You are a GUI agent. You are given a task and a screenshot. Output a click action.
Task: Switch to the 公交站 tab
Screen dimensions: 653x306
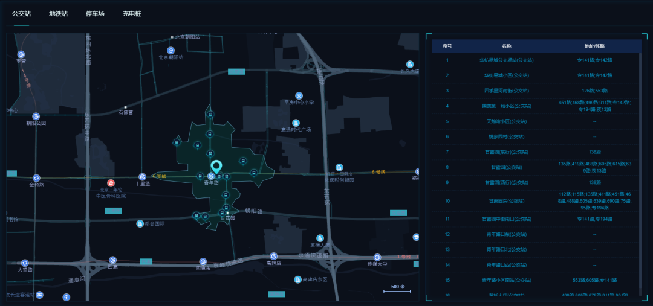22,13
